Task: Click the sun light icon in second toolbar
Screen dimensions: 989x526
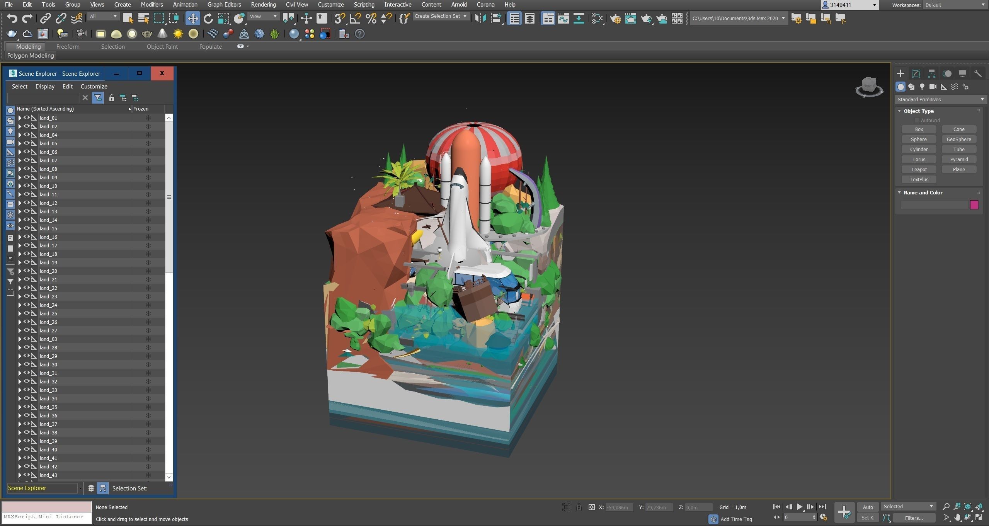Action: click(178, 34)
